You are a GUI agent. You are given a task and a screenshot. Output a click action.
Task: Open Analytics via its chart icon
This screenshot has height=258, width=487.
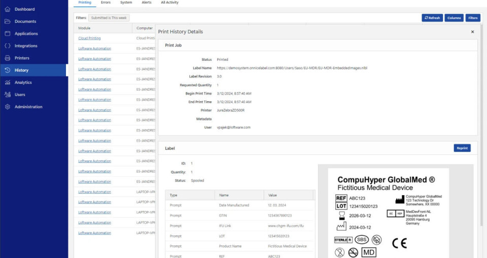pyautogui.click(x=7, y=82)
